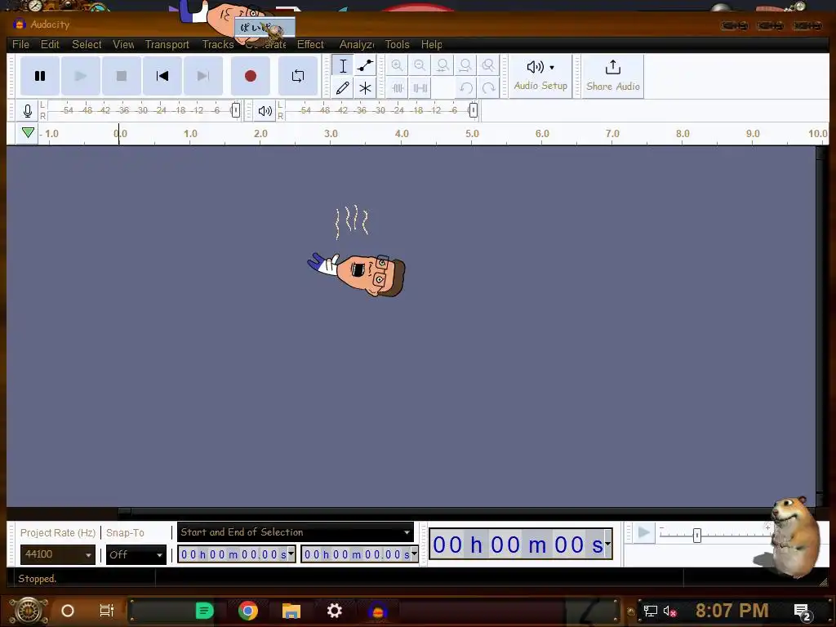Open the Tools menu
Viewport: 836px width, 627px height.
tap(398, 44)
